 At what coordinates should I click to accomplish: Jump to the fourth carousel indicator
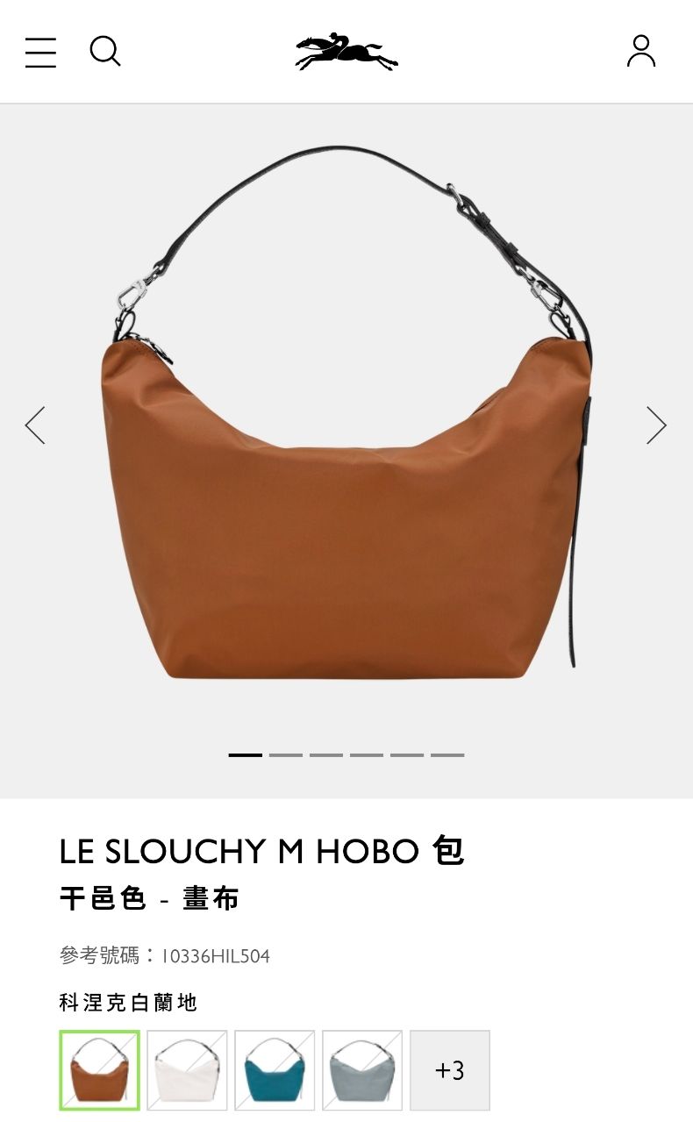click(367, 754)
